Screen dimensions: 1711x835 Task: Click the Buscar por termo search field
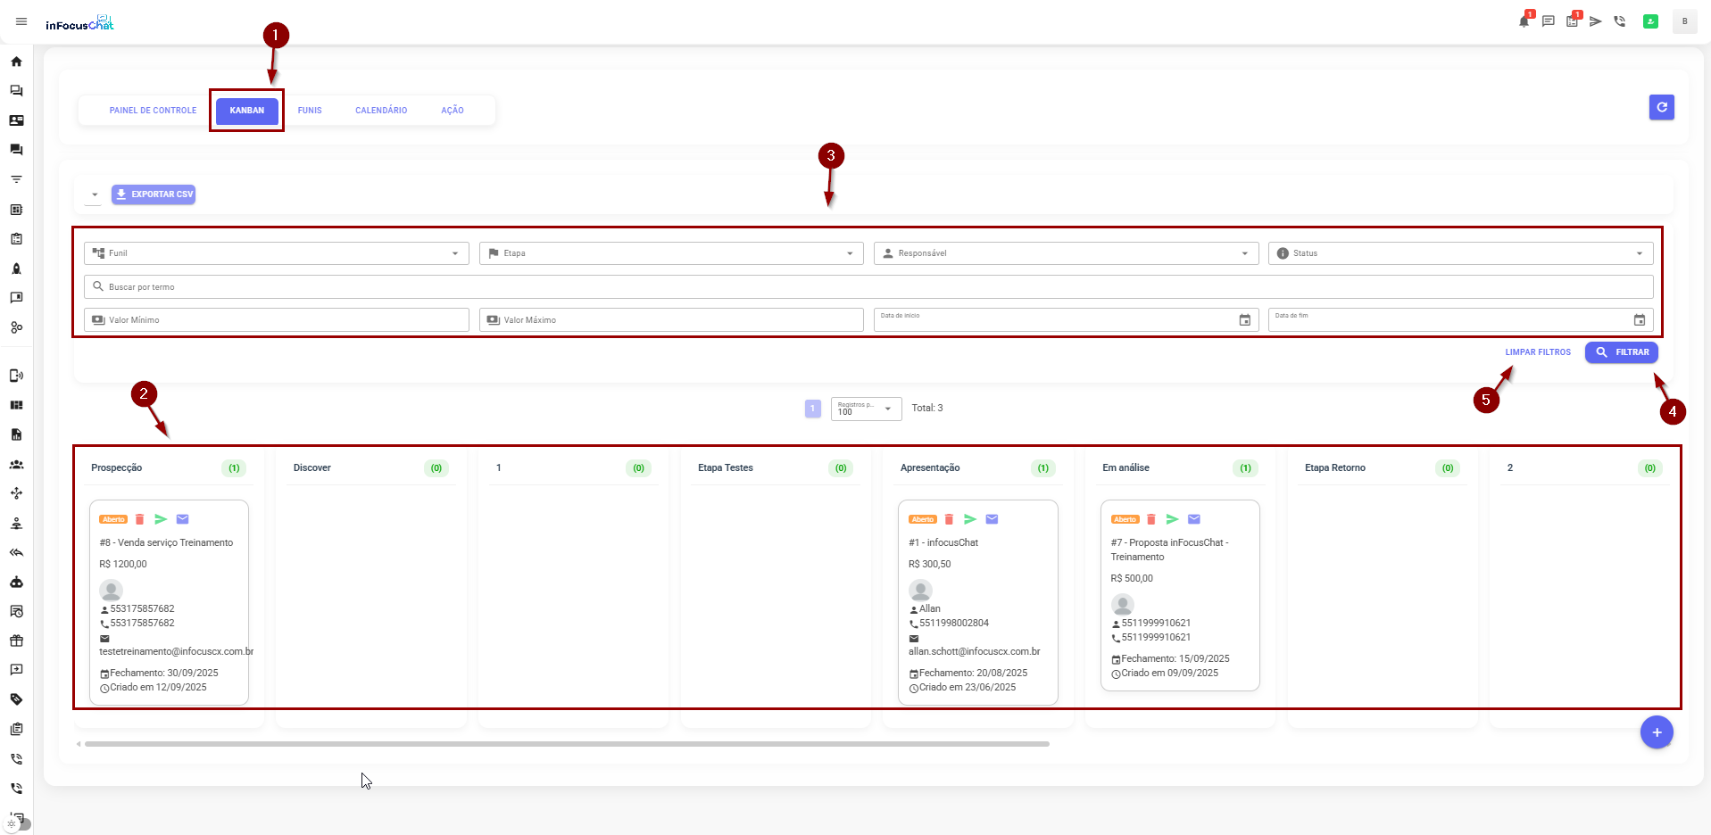click(868, 287)
